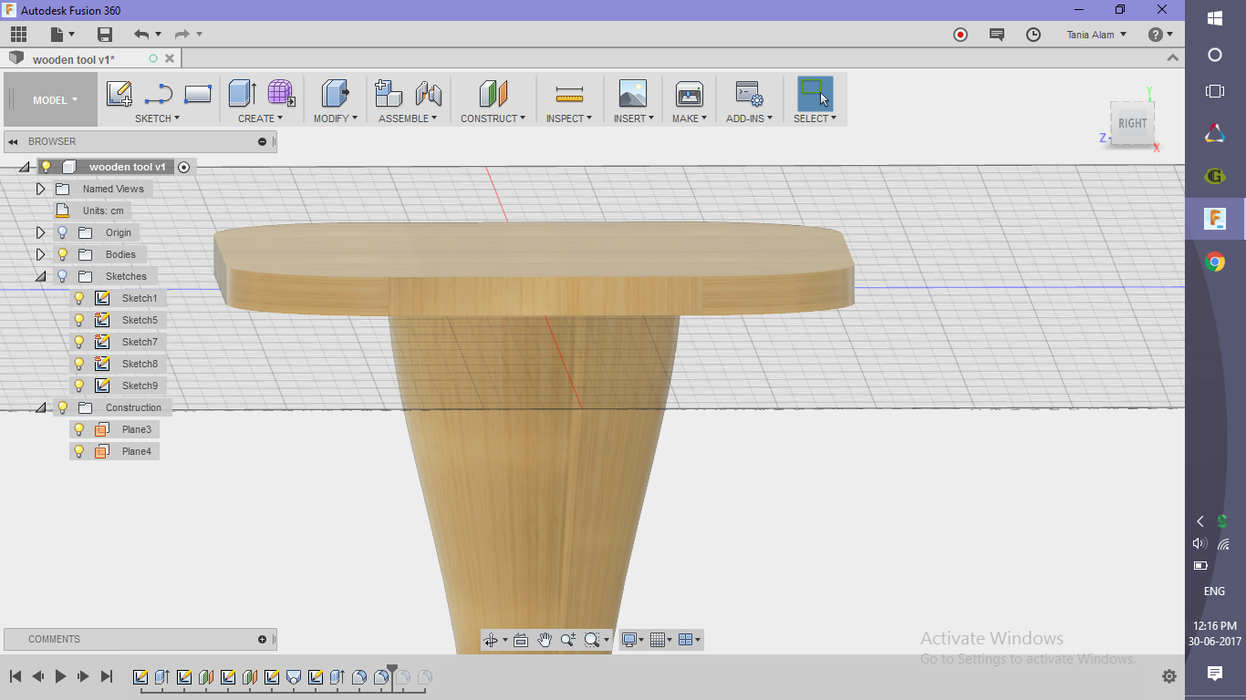Click the Insert image icon
This screenshot has width=1246, height=700.
pos(632,93)
